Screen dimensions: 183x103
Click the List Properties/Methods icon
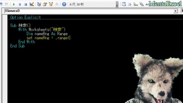[x=124, y=4]
